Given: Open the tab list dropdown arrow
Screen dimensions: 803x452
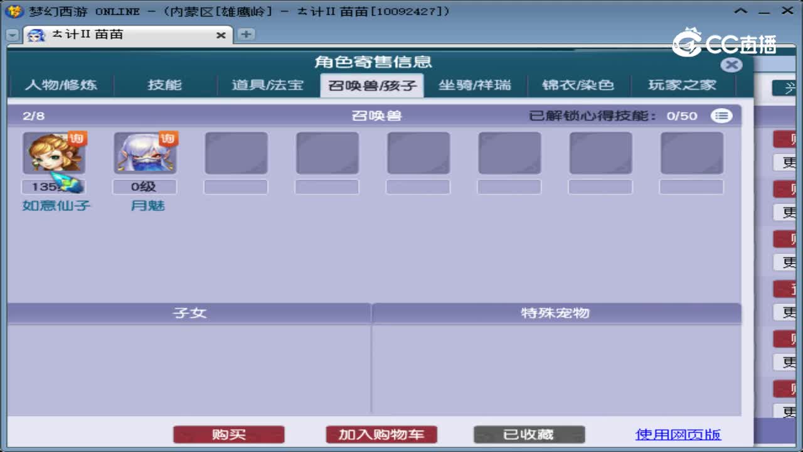Looking at the screenshot, I should click(13, 35).
